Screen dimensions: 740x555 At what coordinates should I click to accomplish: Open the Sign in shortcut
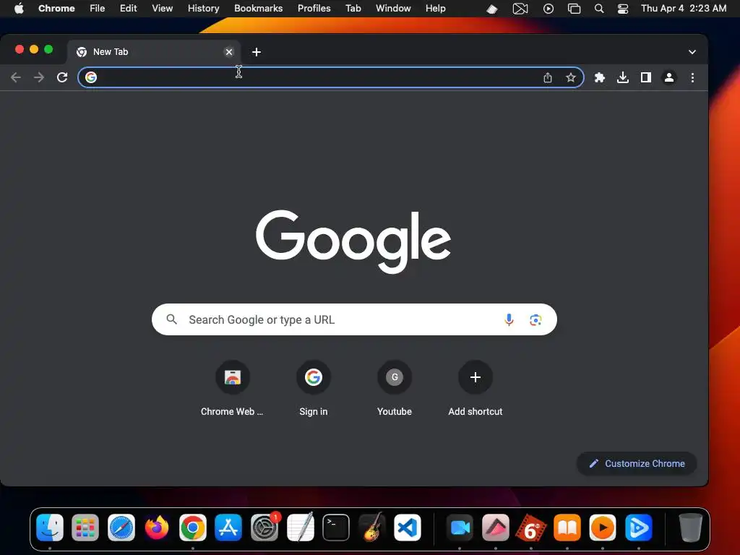(x=314, y=389)
